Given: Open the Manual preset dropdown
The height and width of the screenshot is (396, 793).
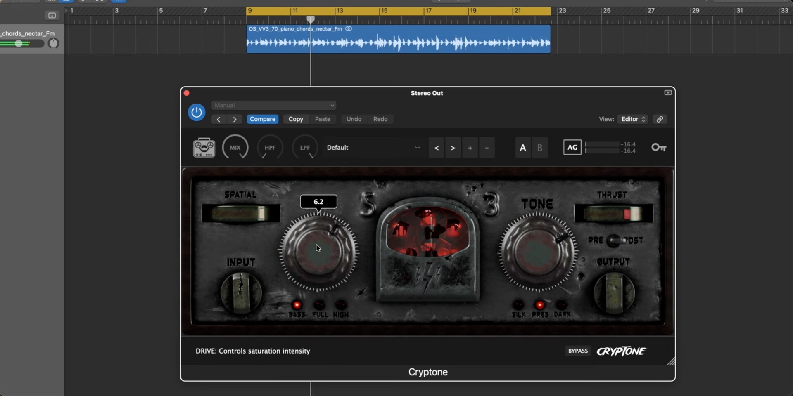Looking at the screenshot, I should pyautogui.click(x=273, y=106).
